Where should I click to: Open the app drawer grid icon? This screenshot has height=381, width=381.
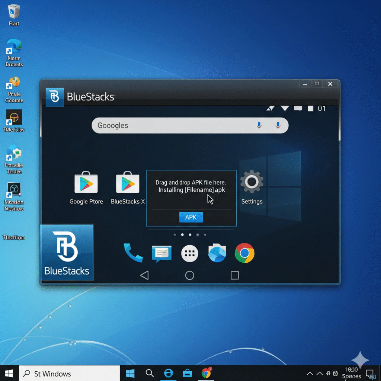point(190,253)
